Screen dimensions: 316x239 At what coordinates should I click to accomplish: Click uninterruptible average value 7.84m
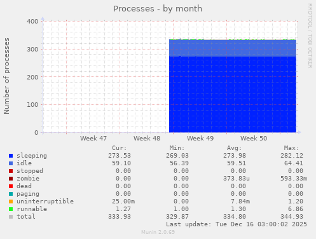coord(240,201)
